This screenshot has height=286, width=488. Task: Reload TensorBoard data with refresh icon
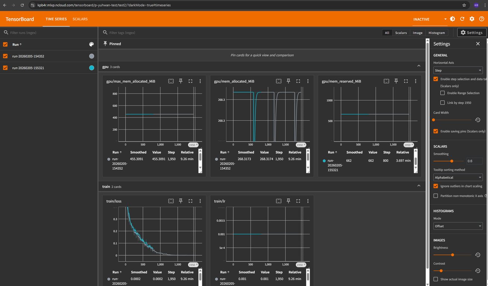462,19
